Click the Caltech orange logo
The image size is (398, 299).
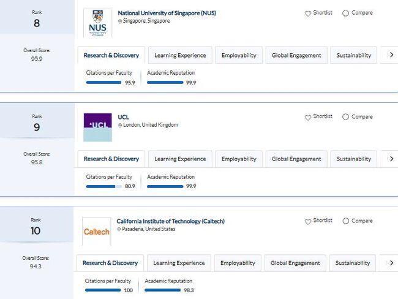point(97,232)
